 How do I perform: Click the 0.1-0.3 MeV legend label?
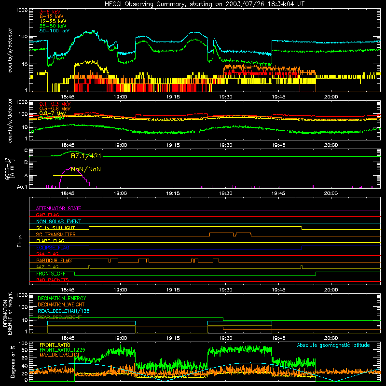pos(55,104)
